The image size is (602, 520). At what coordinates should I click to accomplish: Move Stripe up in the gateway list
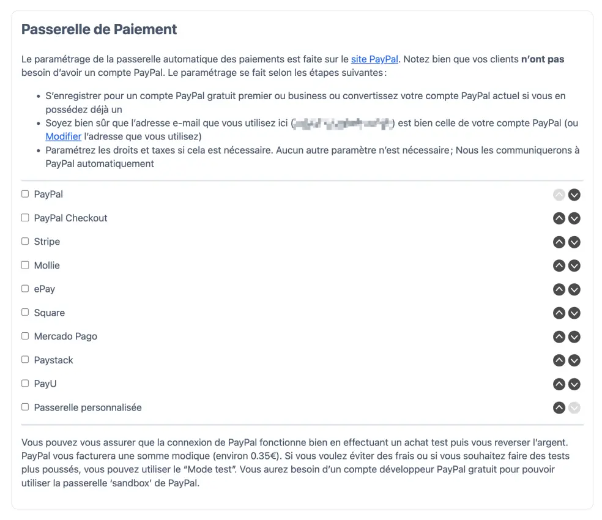(x=559, y=242)
